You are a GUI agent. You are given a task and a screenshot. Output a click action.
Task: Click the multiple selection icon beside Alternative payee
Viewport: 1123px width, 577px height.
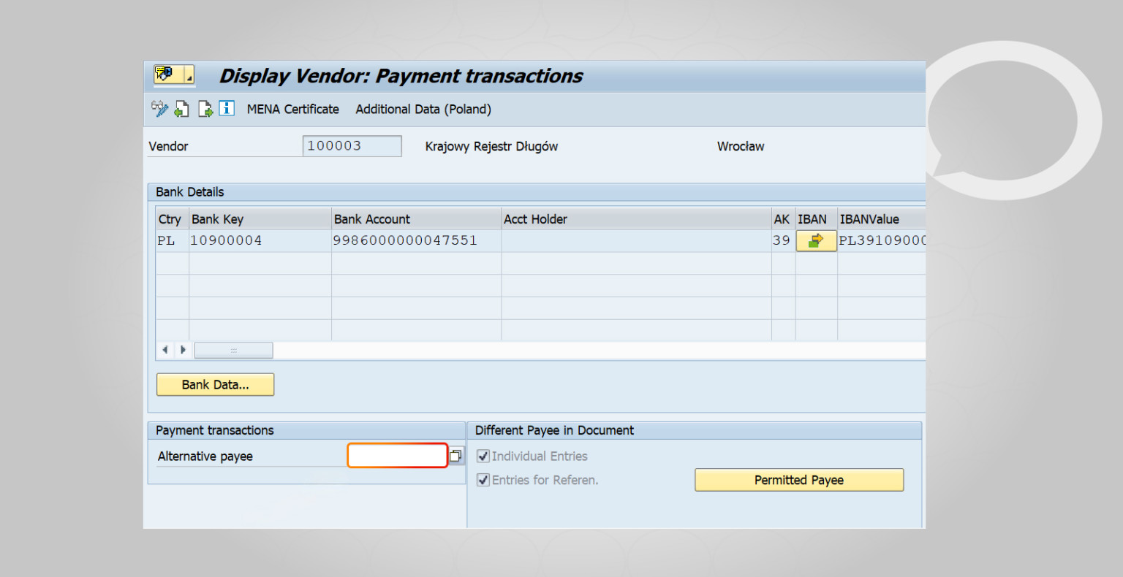tap(456, 455)
